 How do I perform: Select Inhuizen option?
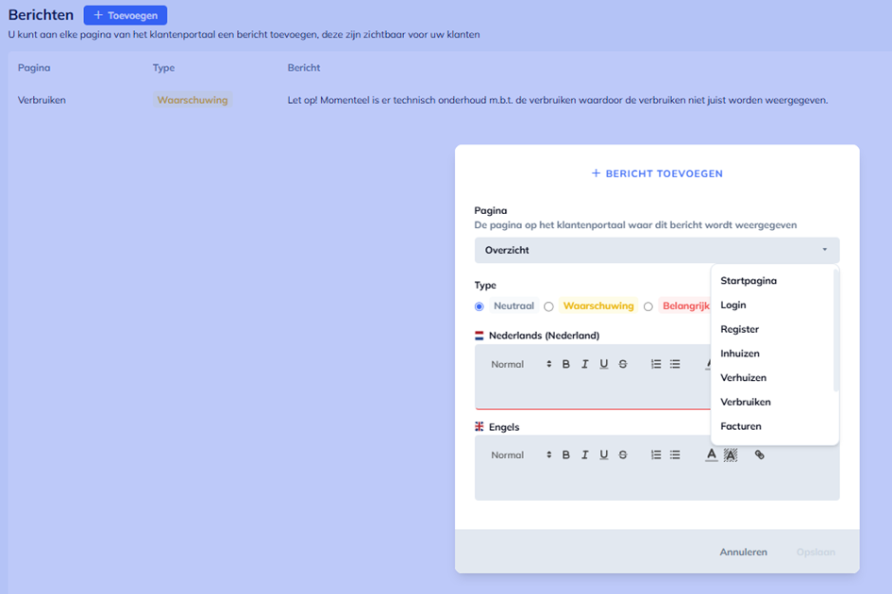[739, 354]
